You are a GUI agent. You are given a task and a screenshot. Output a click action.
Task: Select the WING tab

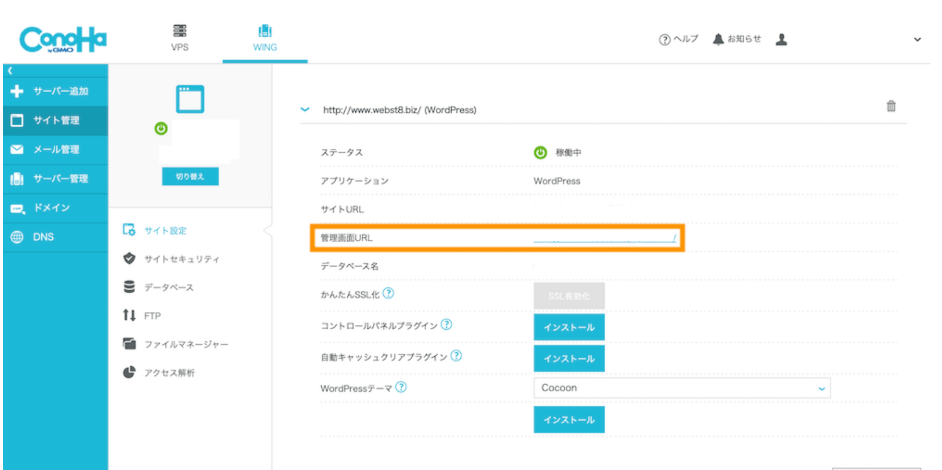(x=265, y=38)
